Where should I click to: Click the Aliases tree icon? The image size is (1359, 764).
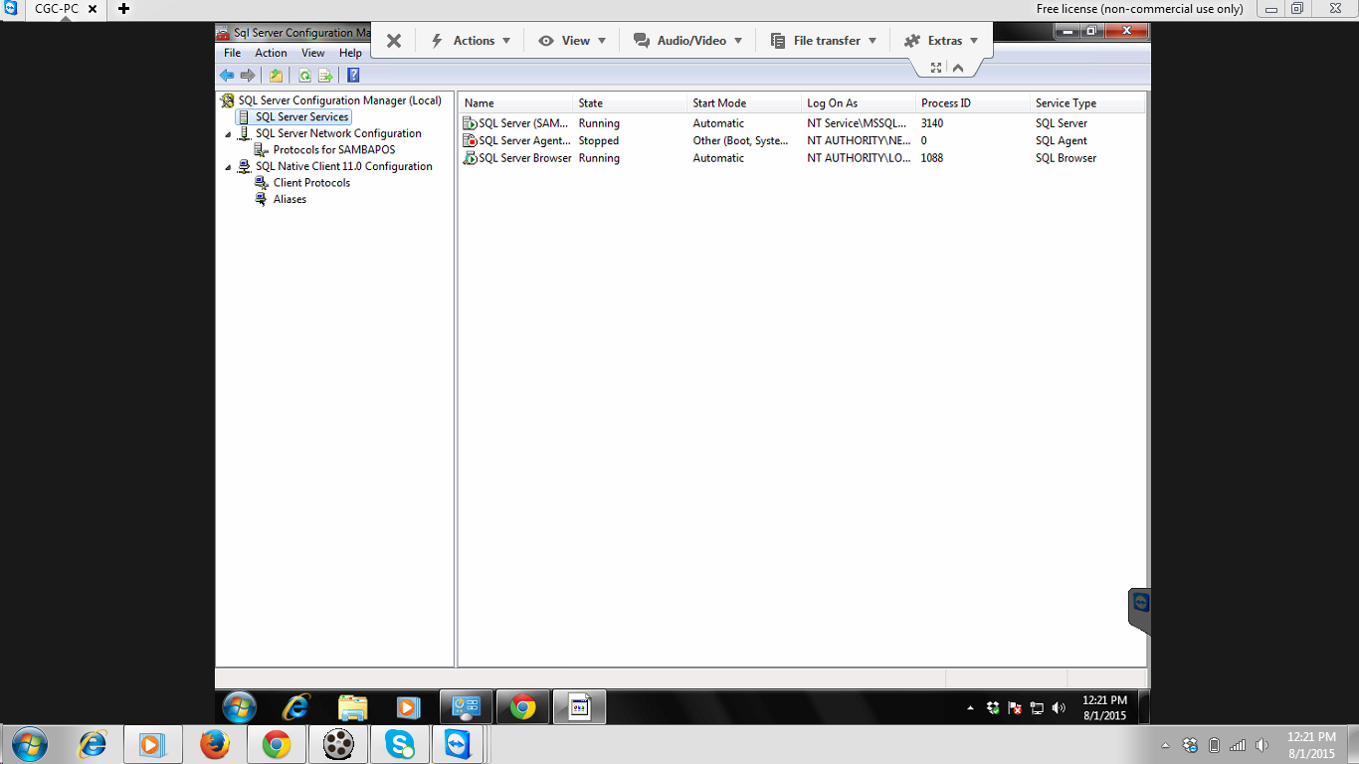click(262, 199)
